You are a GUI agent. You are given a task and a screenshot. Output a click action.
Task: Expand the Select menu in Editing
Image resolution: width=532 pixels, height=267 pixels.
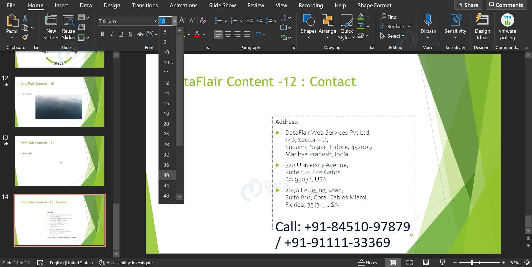click(x=392, y=36)
